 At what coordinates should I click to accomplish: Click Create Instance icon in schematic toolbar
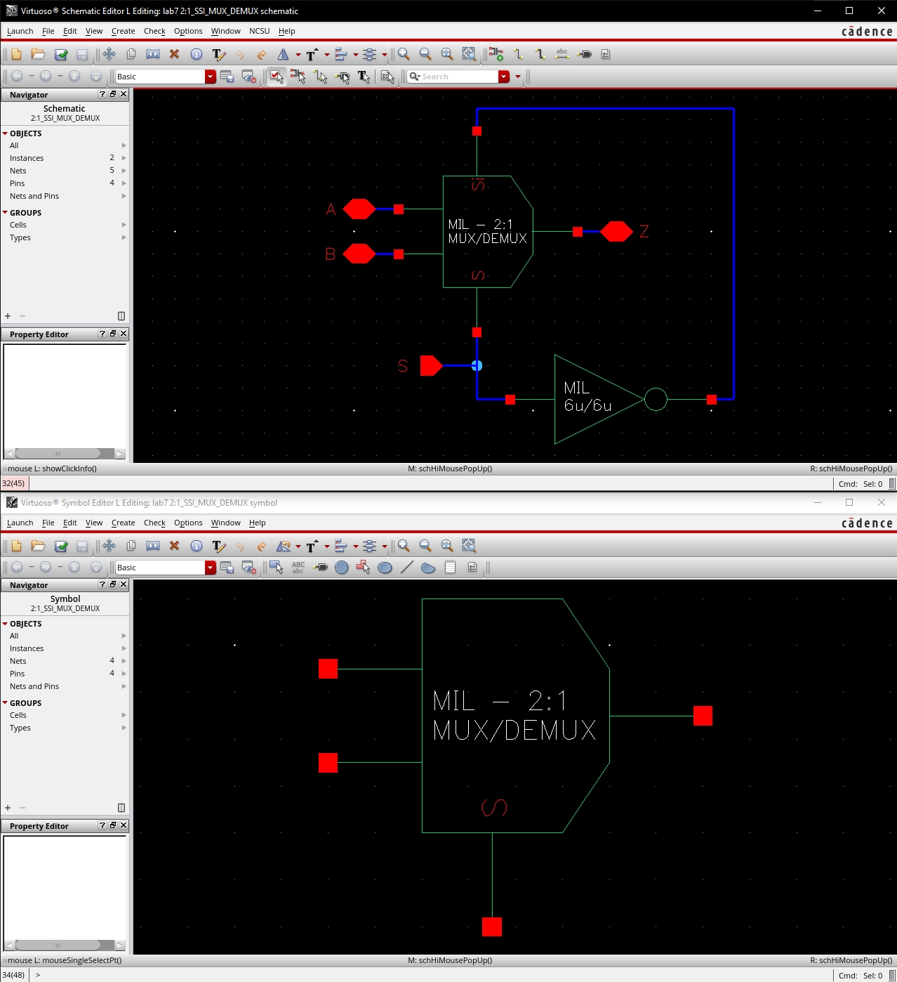coord(496,54)
